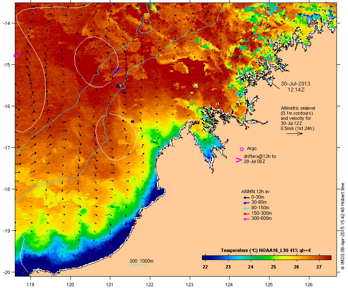The width and height of the screenshot is (348, 288).
Task: Click the two magenta Argo float circles near 14.7S
Action: pos(17,54)
